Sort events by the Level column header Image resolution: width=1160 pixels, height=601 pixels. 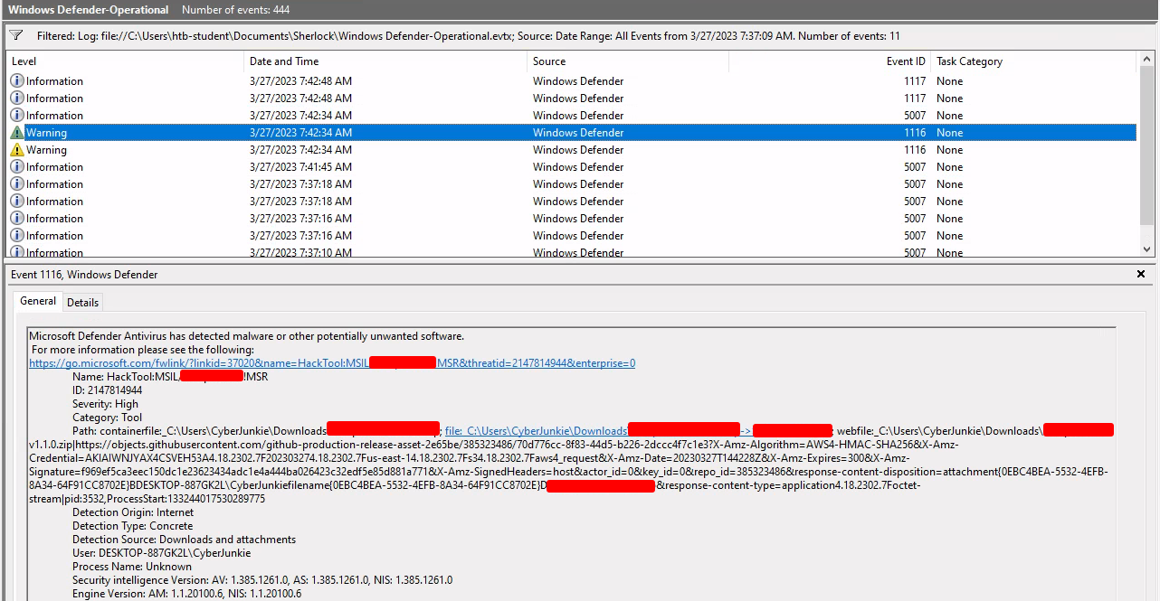(24, 61)
